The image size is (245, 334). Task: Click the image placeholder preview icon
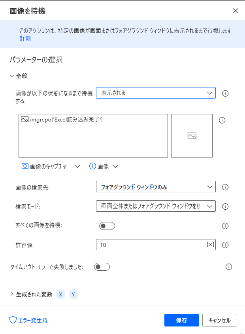192,135
